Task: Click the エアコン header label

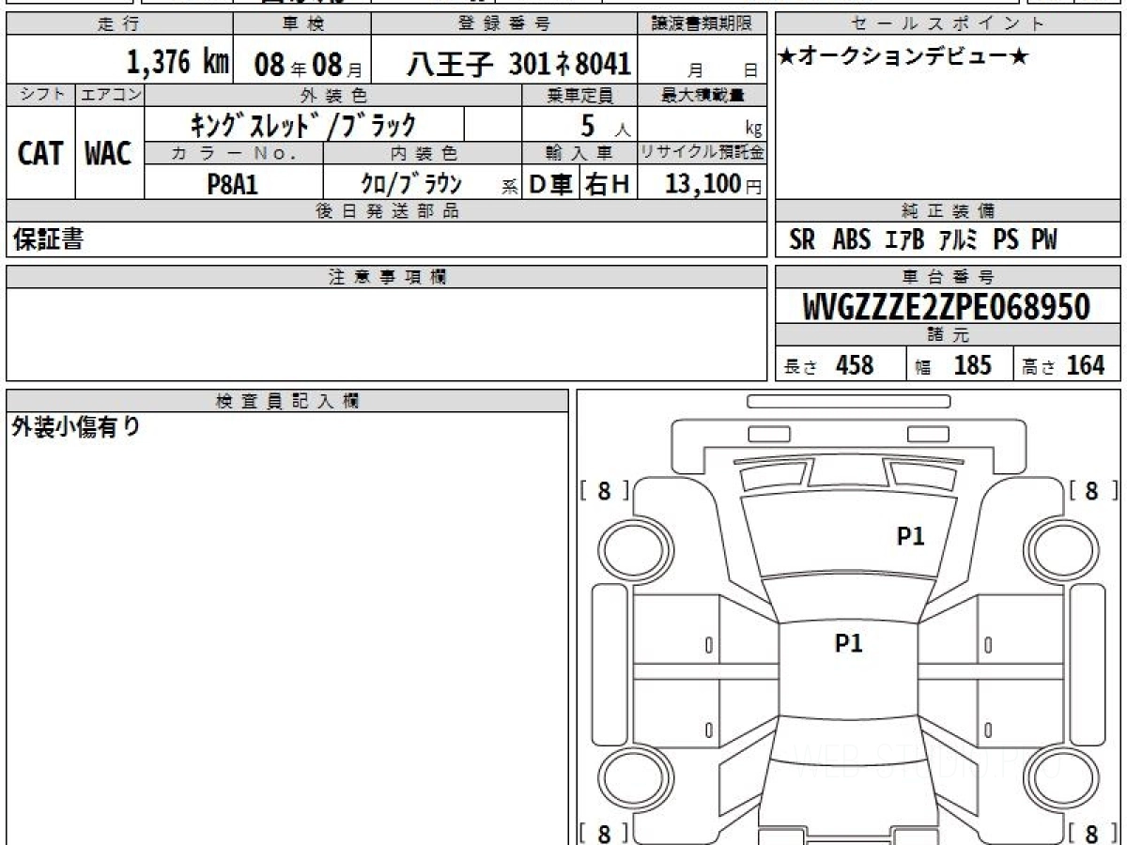Action: click(x=109, y=95)
